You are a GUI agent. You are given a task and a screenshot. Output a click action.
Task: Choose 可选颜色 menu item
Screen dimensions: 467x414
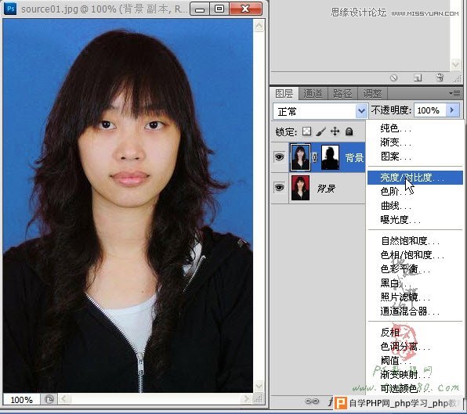tap(415, 388)
